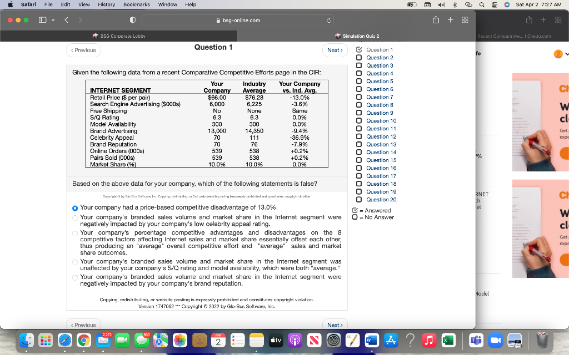The width and height of the screenshot is (569, 355).
Task: Open the Share menu in Safari's toolbar
Action: [436, 19]
